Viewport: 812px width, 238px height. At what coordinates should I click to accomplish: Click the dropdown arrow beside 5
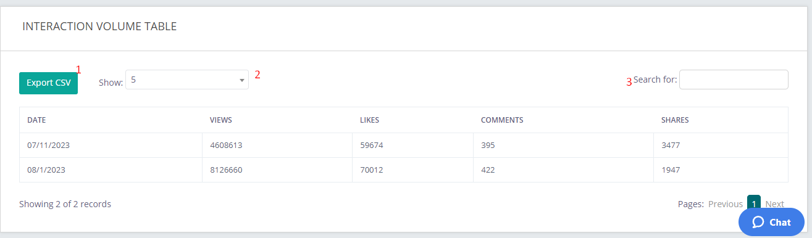tap(242, 80)
